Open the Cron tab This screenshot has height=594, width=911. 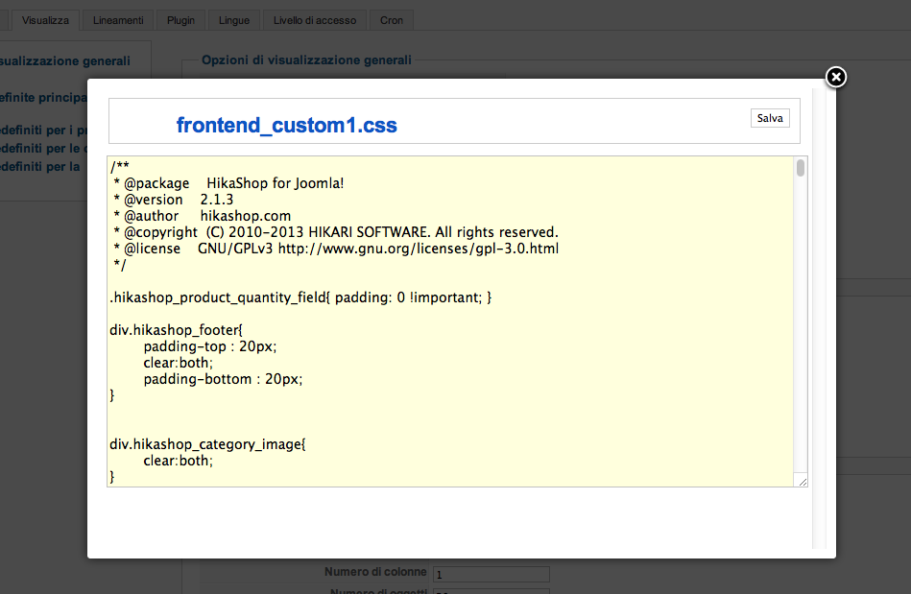(x=391, y=20)
